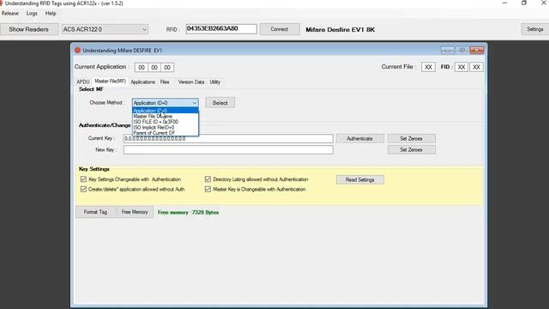Switch to the Files tab

(x=165, y=82)
